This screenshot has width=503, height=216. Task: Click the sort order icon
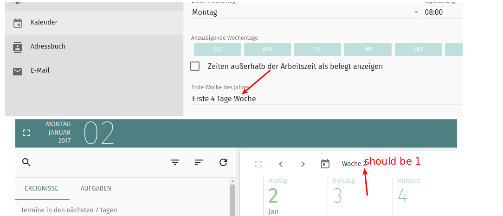199,162
